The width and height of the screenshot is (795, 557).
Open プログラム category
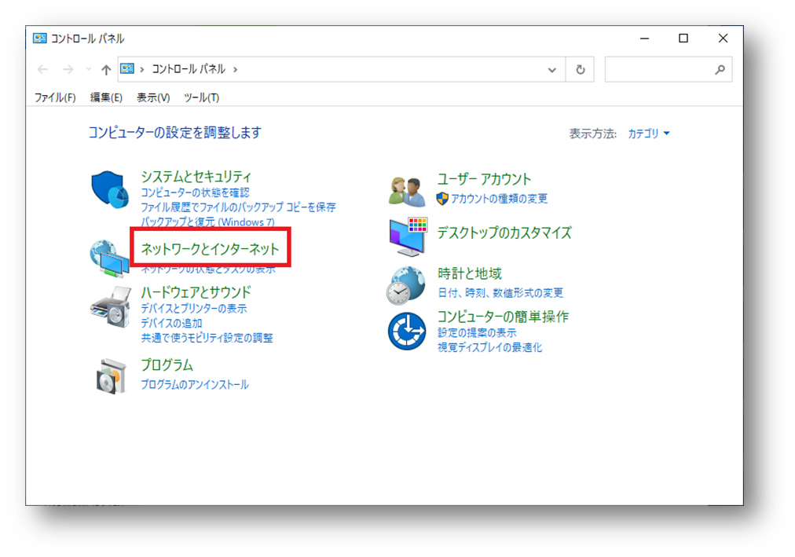click(167, 365)
